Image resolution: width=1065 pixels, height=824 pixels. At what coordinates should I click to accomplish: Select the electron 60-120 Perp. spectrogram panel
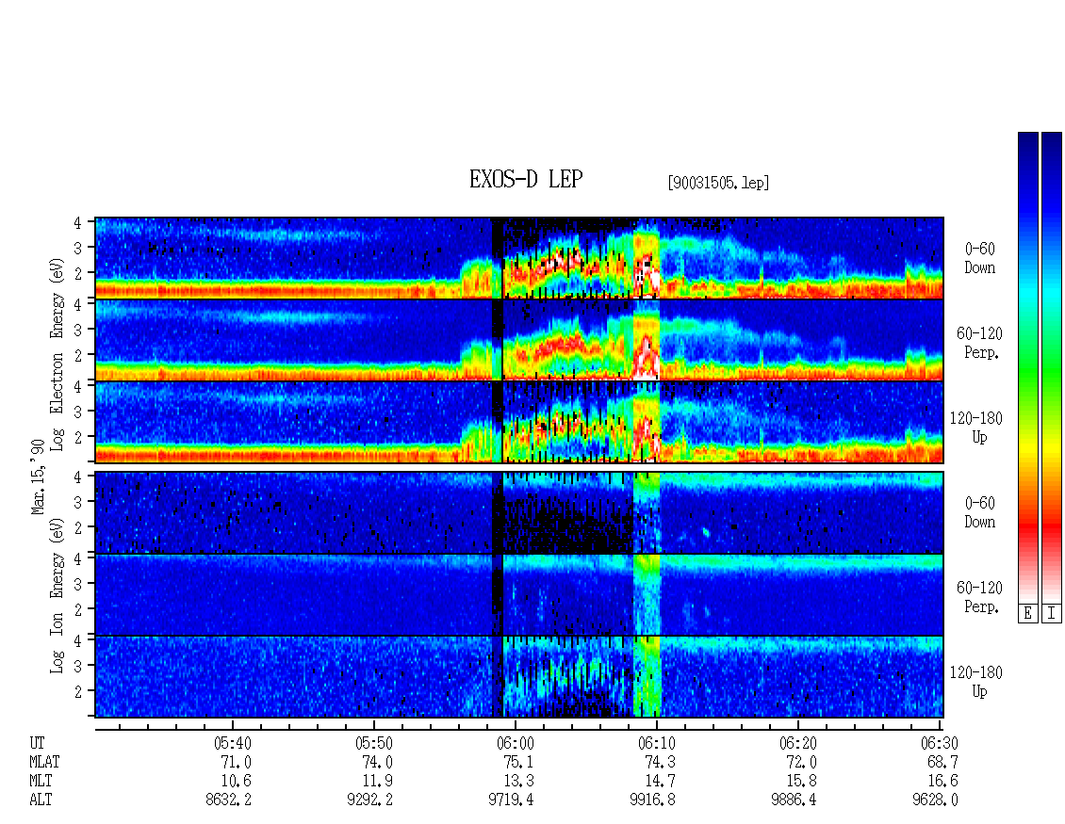pos(519,340)
